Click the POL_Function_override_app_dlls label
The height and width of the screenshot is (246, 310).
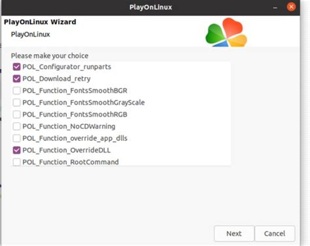pos(75,138)
